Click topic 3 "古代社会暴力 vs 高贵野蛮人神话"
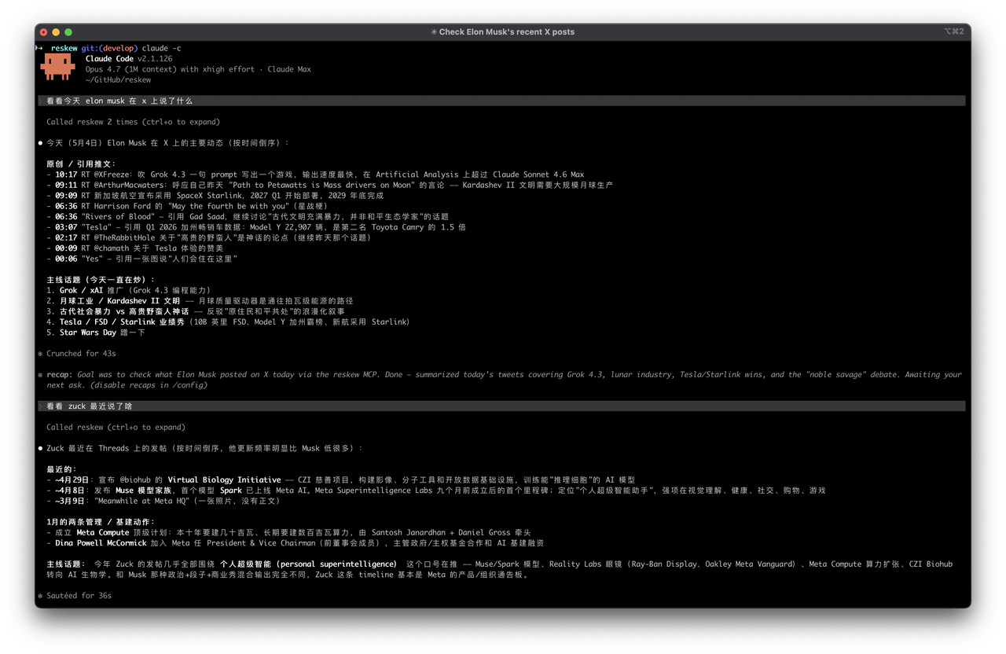Screen dimensions: 1006x654 [195, 311]
